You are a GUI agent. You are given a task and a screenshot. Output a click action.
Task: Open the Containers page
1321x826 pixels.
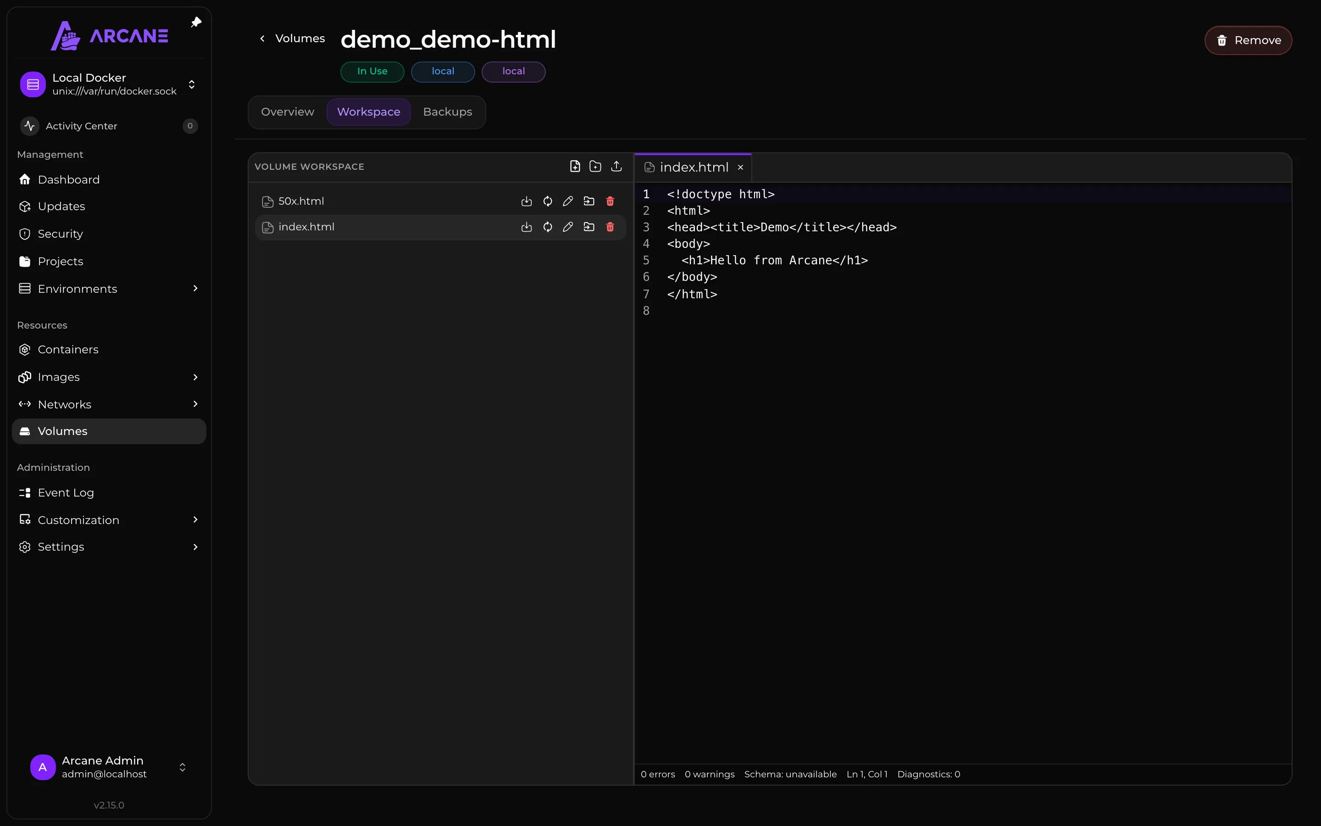click(x=109, y=350)
